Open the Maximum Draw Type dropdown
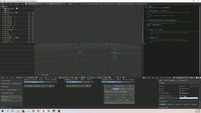 168,98
